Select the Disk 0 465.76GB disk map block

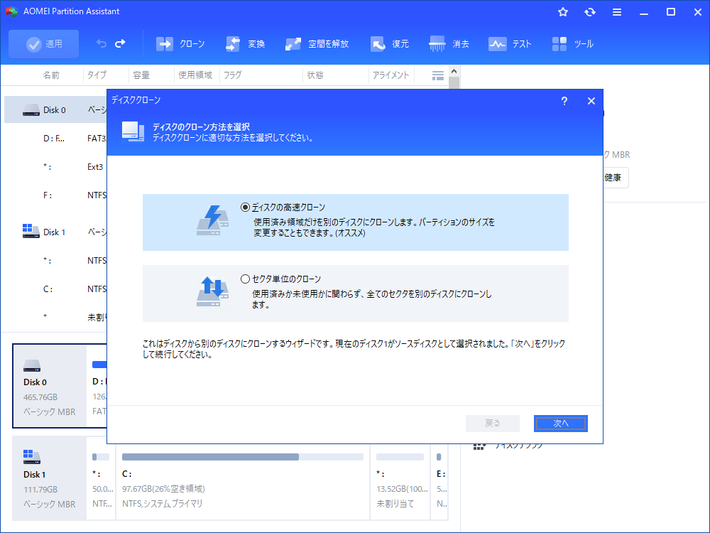pyautogui.click(x=50, y=386)
